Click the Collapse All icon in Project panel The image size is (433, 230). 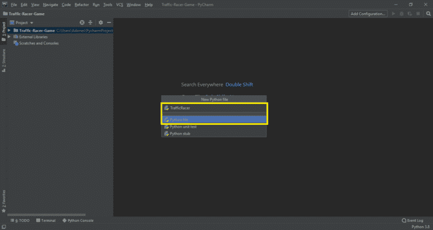[x=91, y=22]
